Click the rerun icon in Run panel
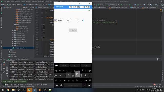The width and height of the screenshot is (164, 92). [4, 62]
